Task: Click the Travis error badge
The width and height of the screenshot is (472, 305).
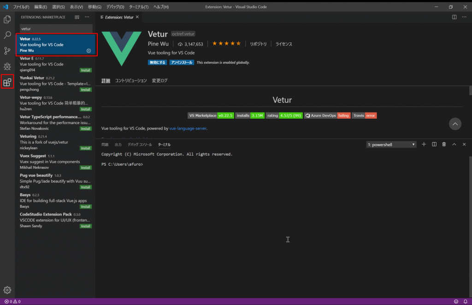Action: coord(364,115)
